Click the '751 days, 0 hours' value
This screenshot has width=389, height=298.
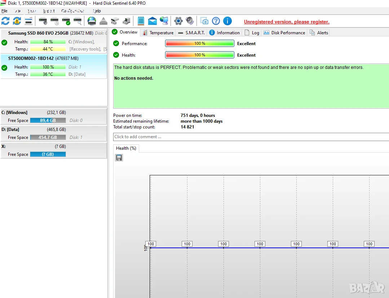(198, 115)
